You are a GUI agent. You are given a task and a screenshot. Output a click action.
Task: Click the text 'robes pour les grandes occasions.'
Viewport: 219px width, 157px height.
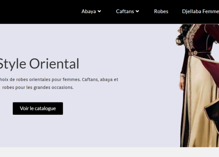click(x=38, y=87)
